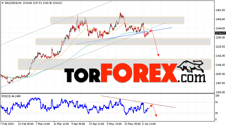Click price axis label 2404.05
Screen dimensions: 227x127
click(220, 19)
